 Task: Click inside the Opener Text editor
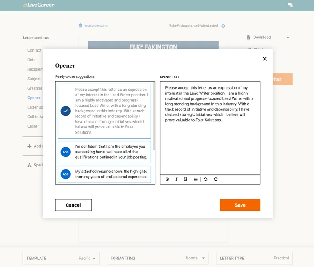(x=210, y=128)
